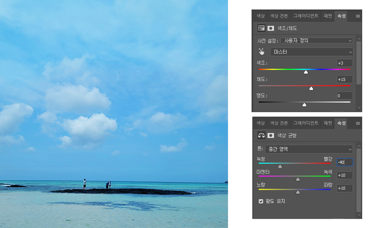
Task: Select 속성 tab in Color Balance panel
Action: pos(341,123)
